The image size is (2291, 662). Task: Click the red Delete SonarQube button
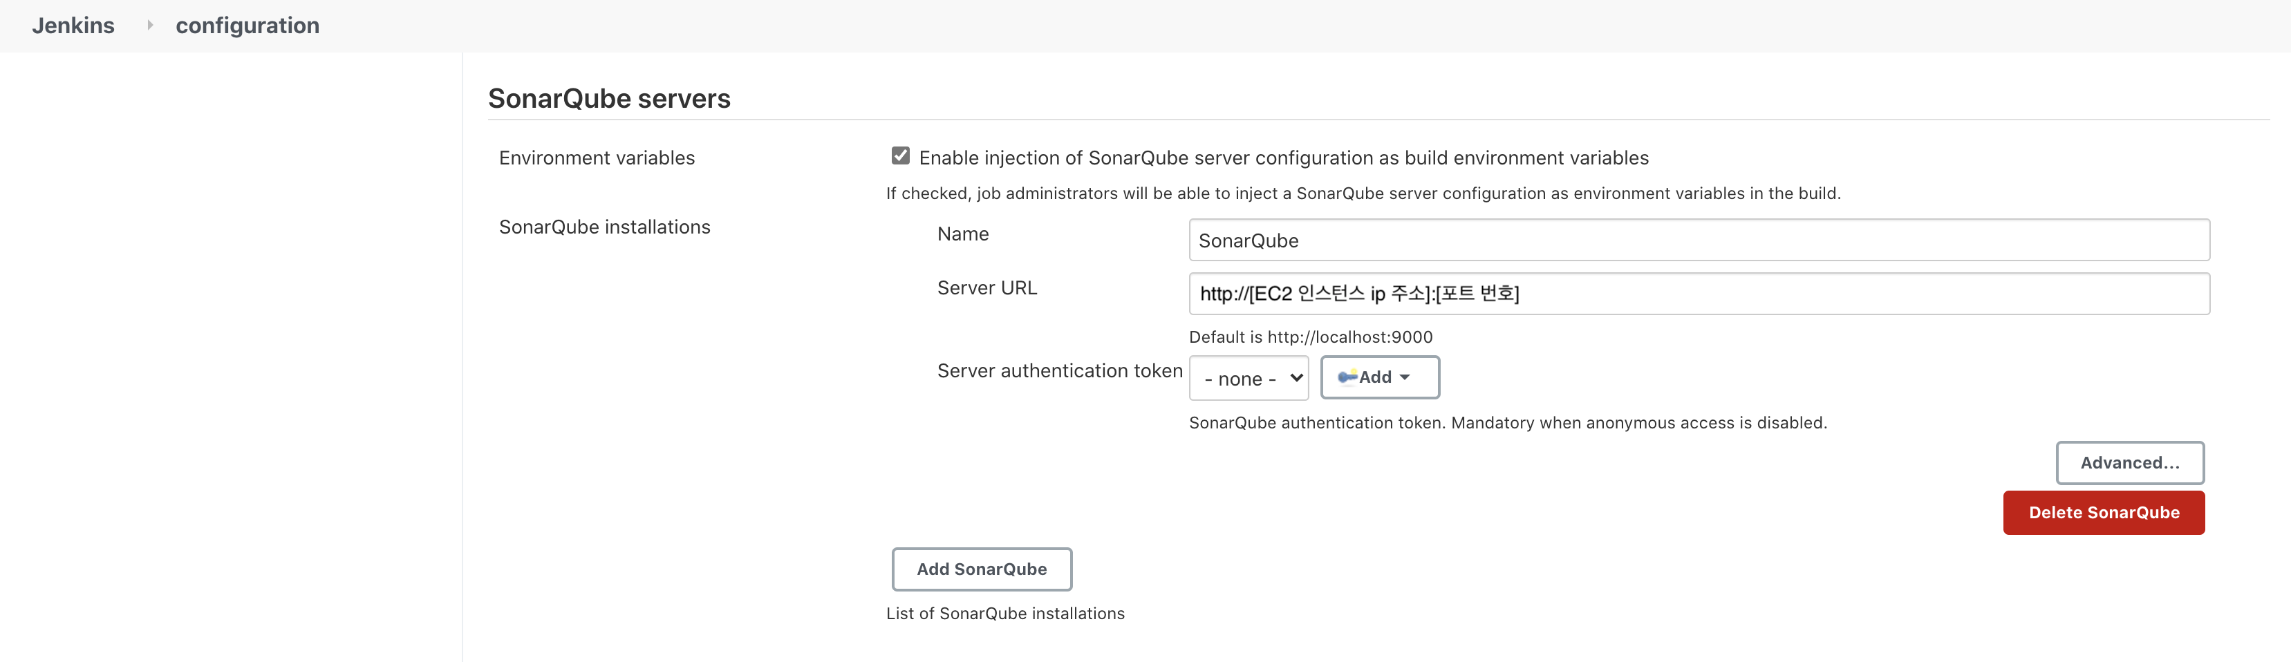(x=2102, y=513)
